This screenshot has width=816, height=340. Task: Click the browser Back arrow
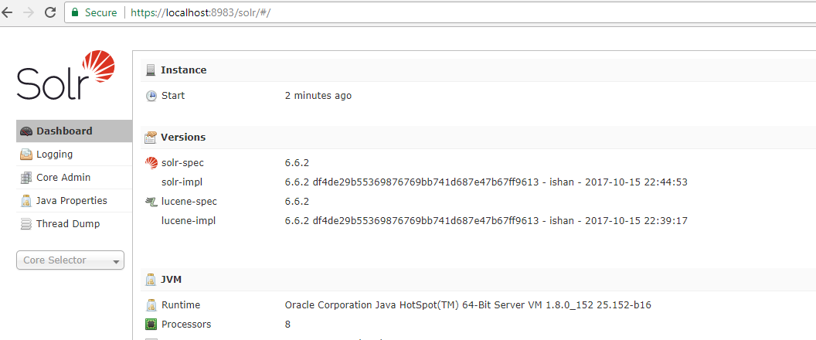pos(5,13)
